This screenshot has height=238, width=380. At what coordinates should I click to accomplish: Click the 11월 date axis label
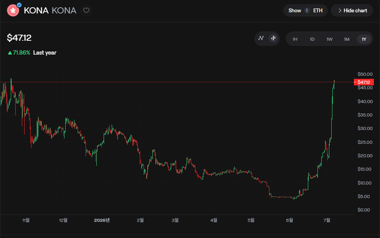coord(26,220)
